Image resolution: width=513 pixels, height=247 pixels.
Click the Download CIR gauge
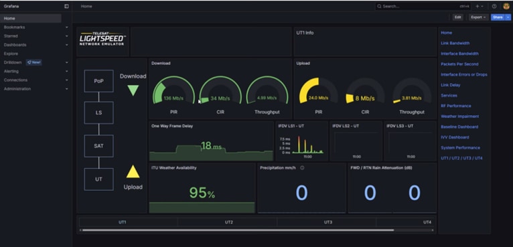pyautogui.click(x=220, y=90)
